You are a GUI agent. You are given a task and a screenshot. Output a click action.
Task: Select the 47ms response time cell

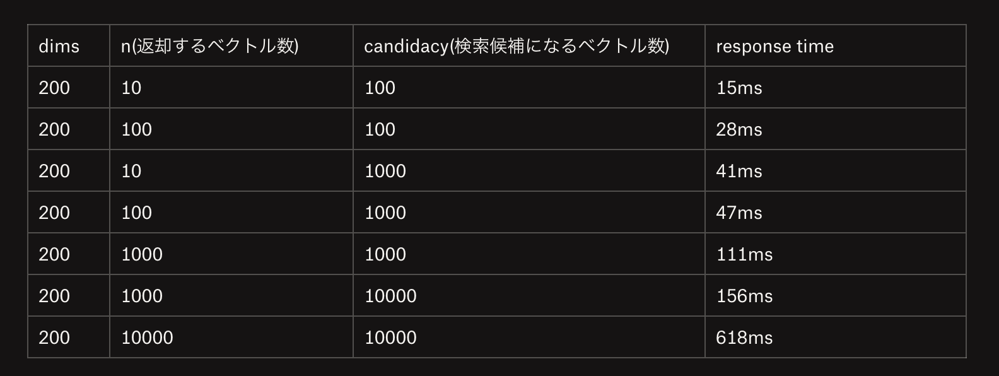(836, 212)
